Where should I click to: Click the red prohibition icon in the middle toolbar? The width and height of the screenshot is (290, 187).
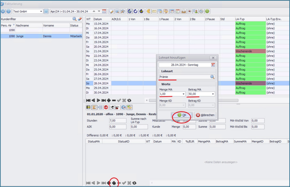pyautogui.click(x=106, y=107)
